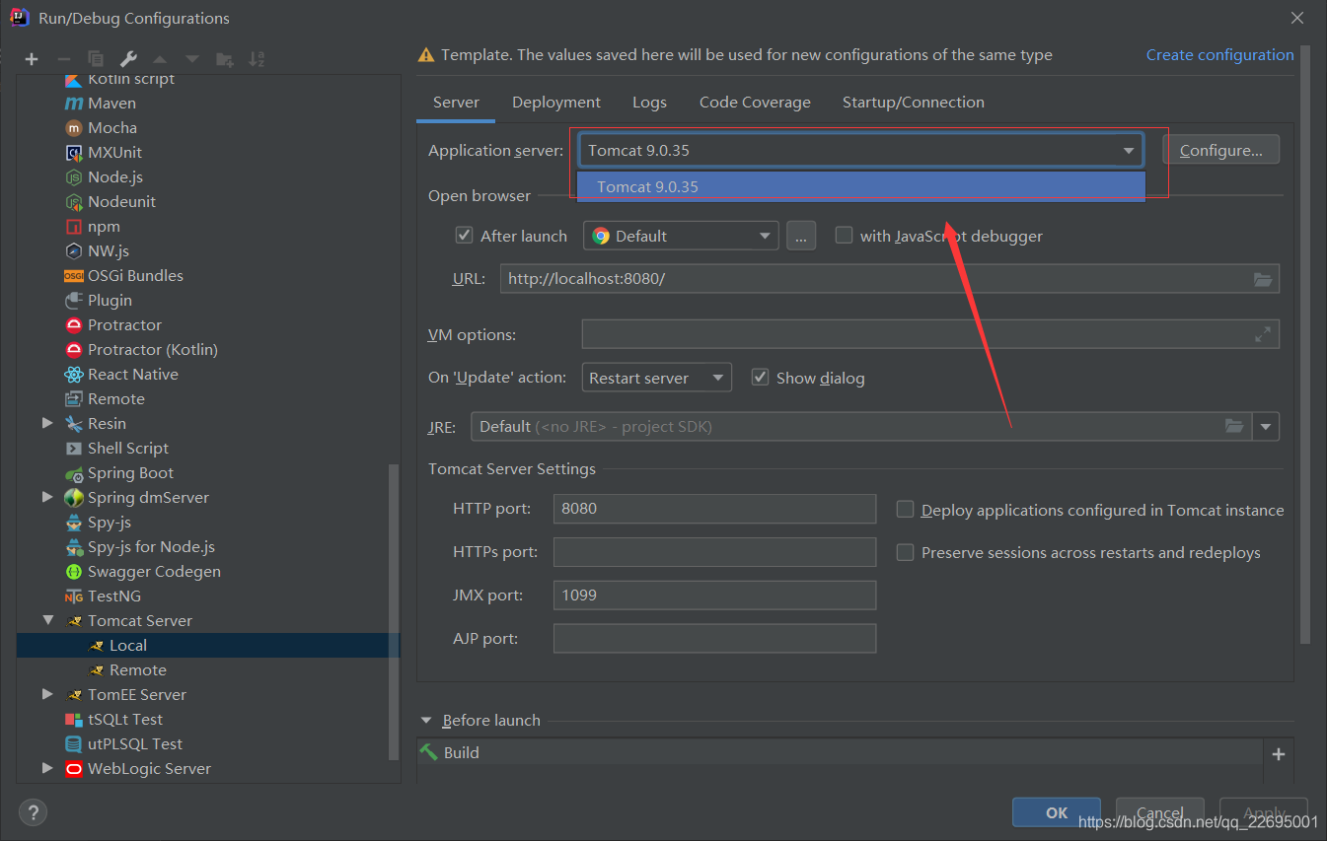1327x841 pixels.
Task: Click the Add New Configuration plus icon
Action: point(32,59)
